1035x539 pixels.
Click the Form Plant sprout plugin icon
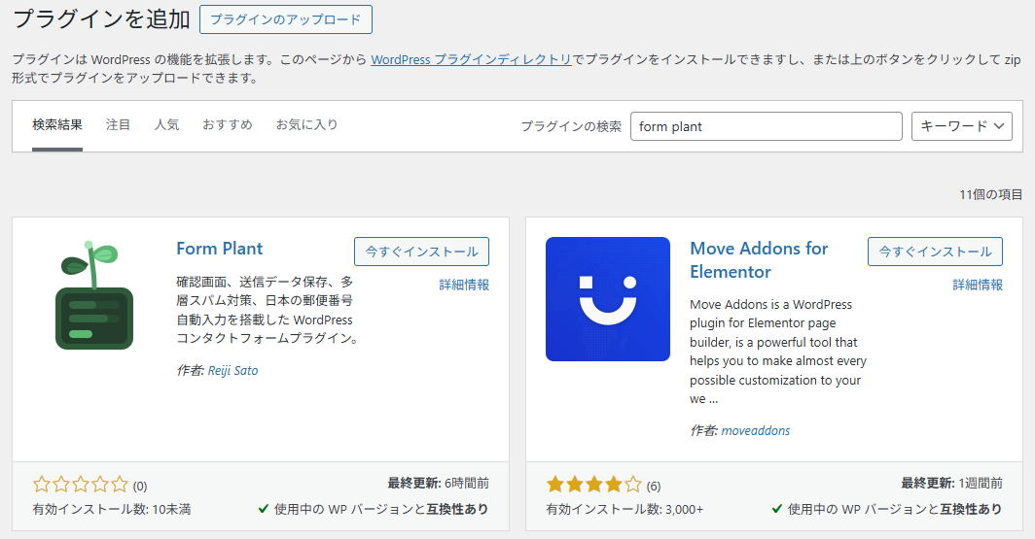[94, 296]
